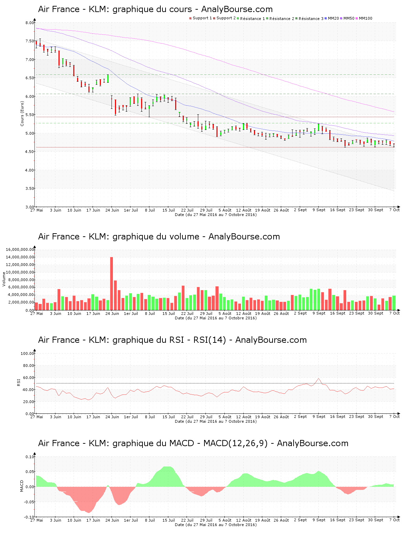Select the 'Résistance 3' legend label
Screen dimensions: 413x534
[311, 19]
